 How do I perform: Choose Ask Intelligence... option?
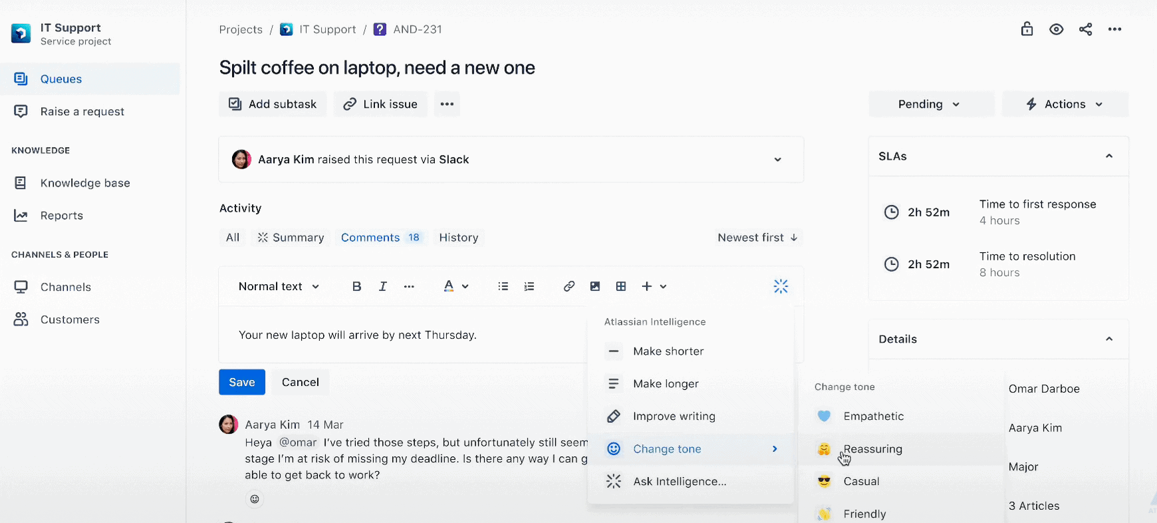(x=691, y=482)
